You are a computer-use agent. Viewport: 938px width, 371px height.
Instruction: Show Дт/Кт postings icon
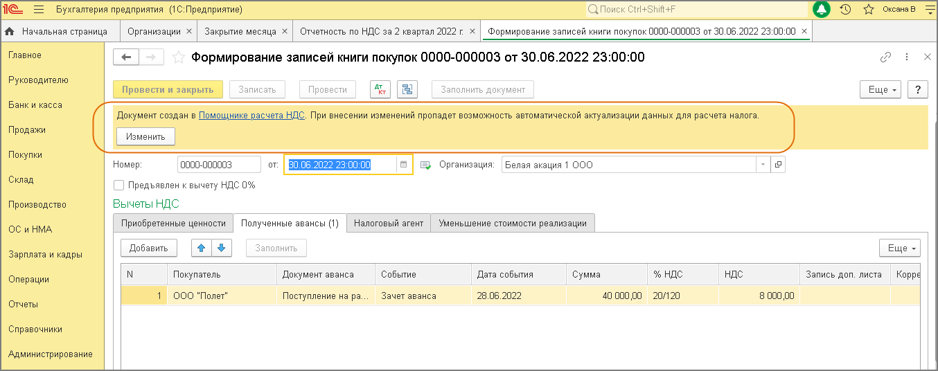(x=381, y=89)
